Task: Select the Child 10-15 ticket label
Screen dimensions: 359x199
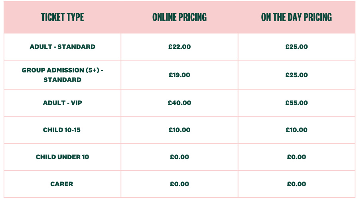Action: click(62, 130)
